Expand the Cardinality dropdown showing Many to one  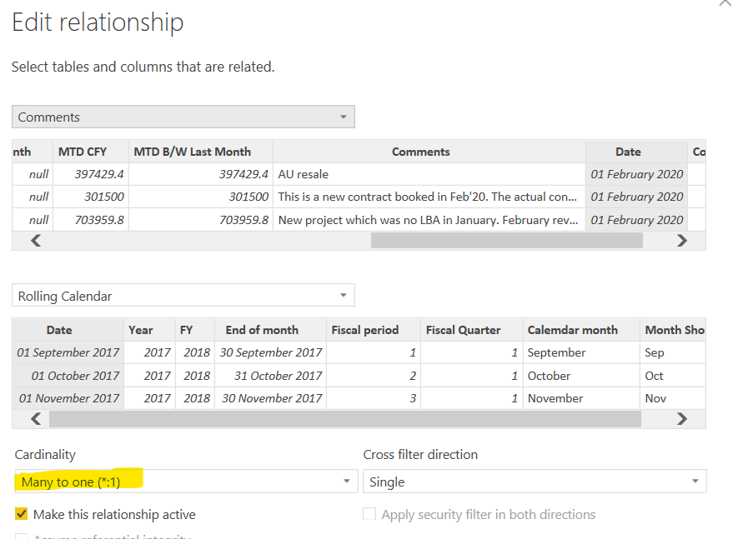(187, 482)
